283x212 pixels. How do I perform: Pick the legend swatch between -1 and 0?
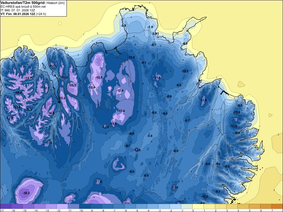click(186, 206)
